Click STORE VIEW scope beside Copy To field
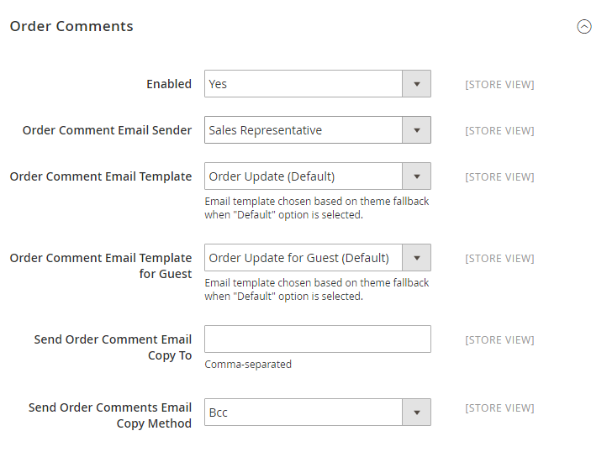 click(499, 339)
